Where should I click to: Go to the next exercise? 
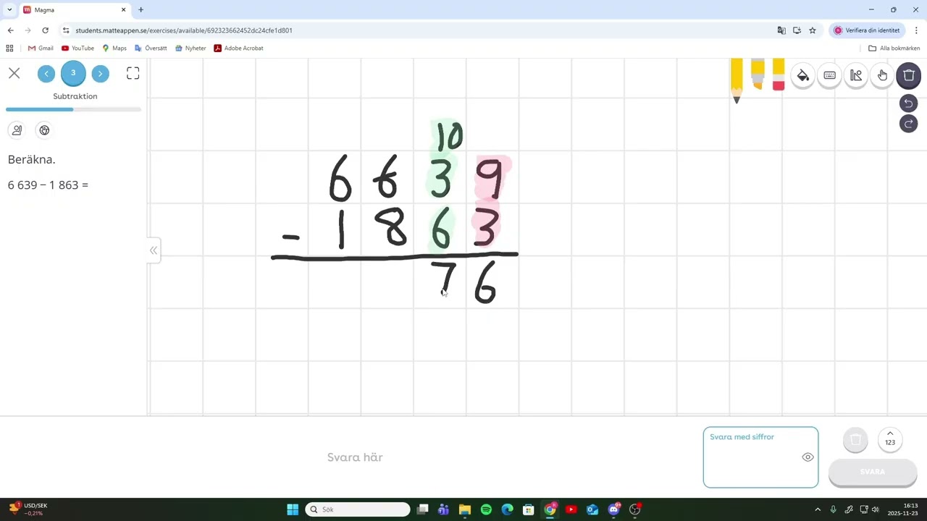point(100,73)
